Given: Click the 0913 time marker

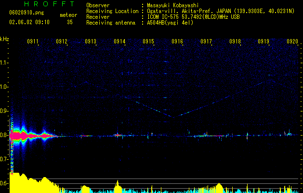Looking at the screenshot, I should click(91, 41).
